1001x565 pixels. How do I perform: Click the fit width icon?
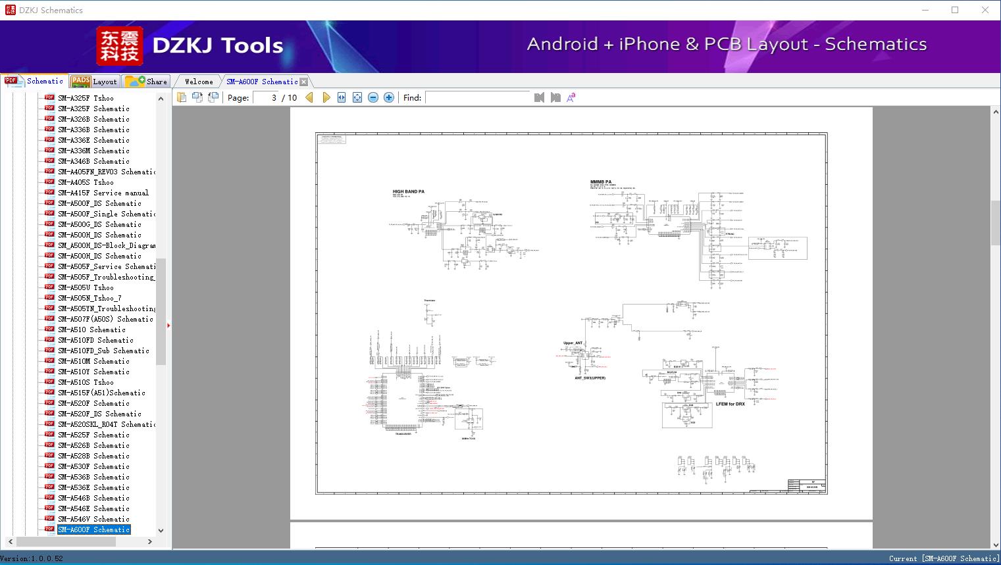click(342, 97)
